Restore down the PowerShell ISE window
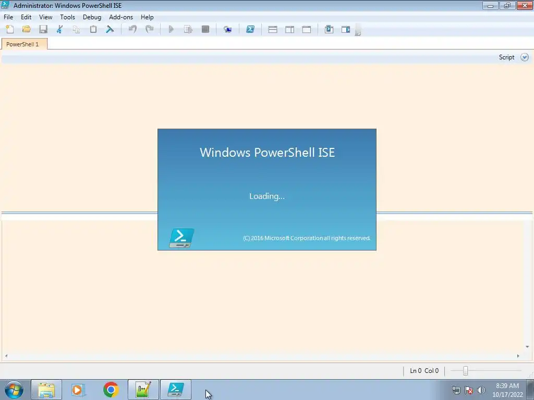The height and width of the screenshot is (400, 534). (507, 6)
